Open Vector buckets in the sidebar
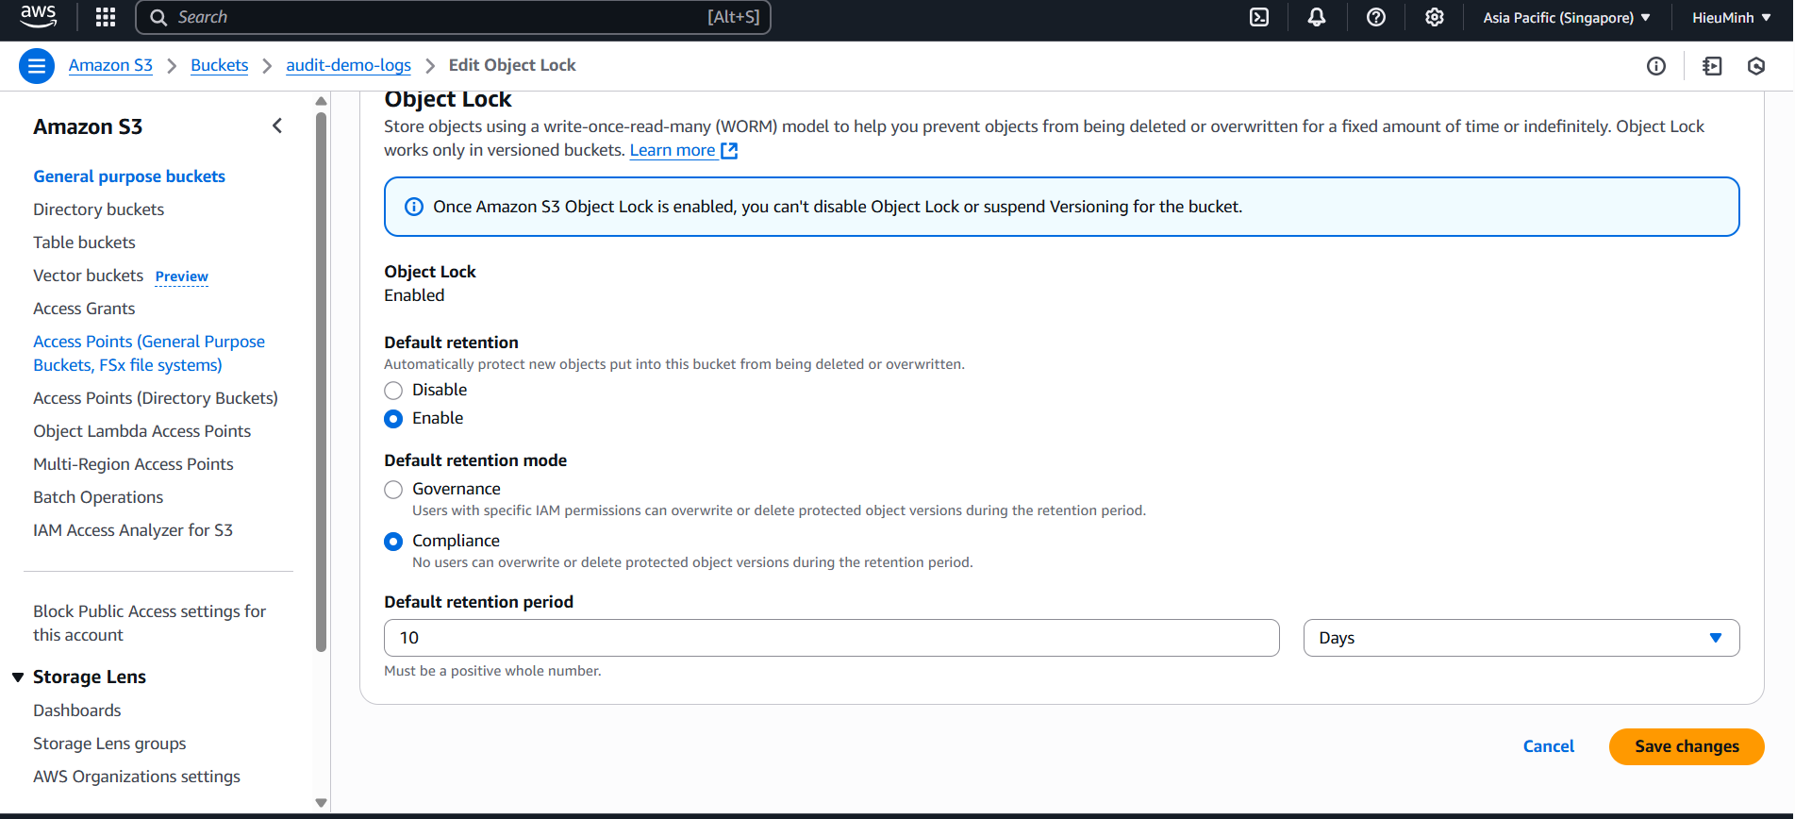1795x819 pixels. (88, 276)
